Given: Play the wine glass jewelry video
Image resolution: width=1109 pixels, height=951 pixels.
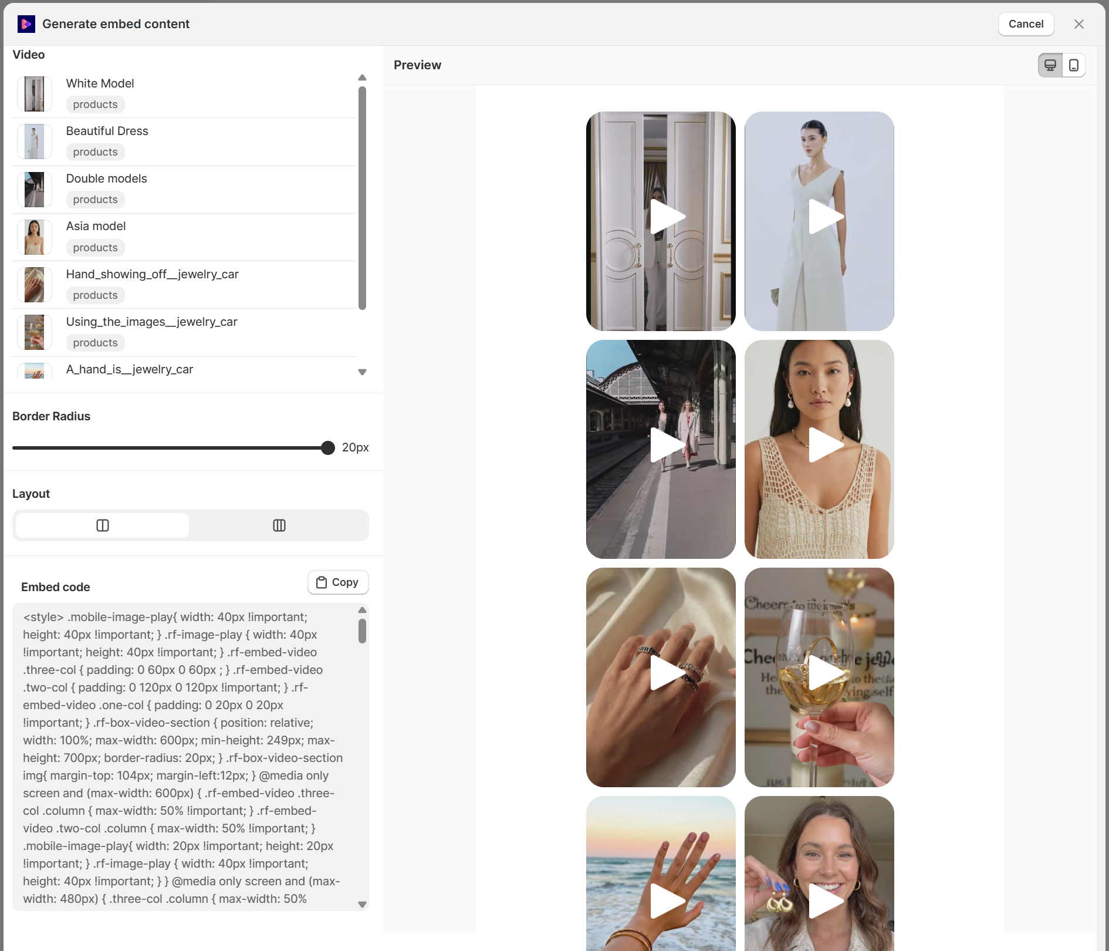Looking at the screenshot, I should pos(826,673).
